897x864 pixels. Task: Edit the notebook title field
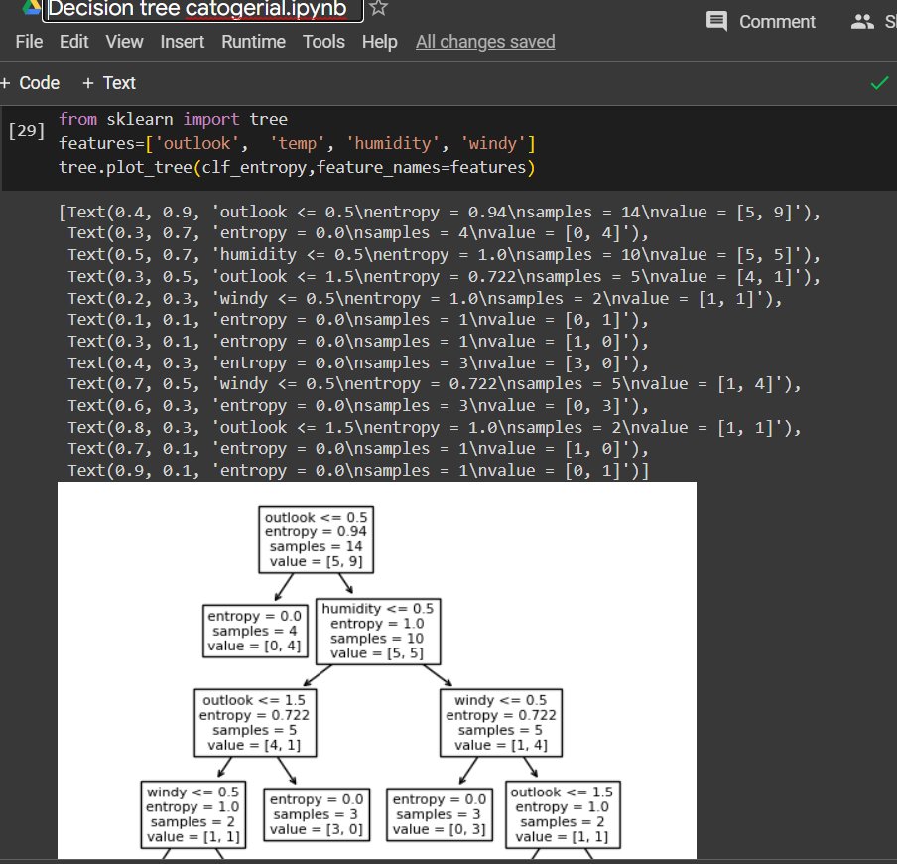(202, 9)
